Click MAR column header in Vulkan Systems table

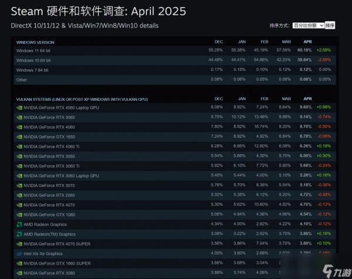click(286, 99)
